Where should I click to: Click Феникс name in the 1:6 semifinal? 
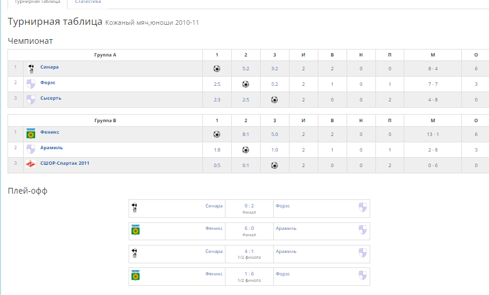click(x=214, y=274)
